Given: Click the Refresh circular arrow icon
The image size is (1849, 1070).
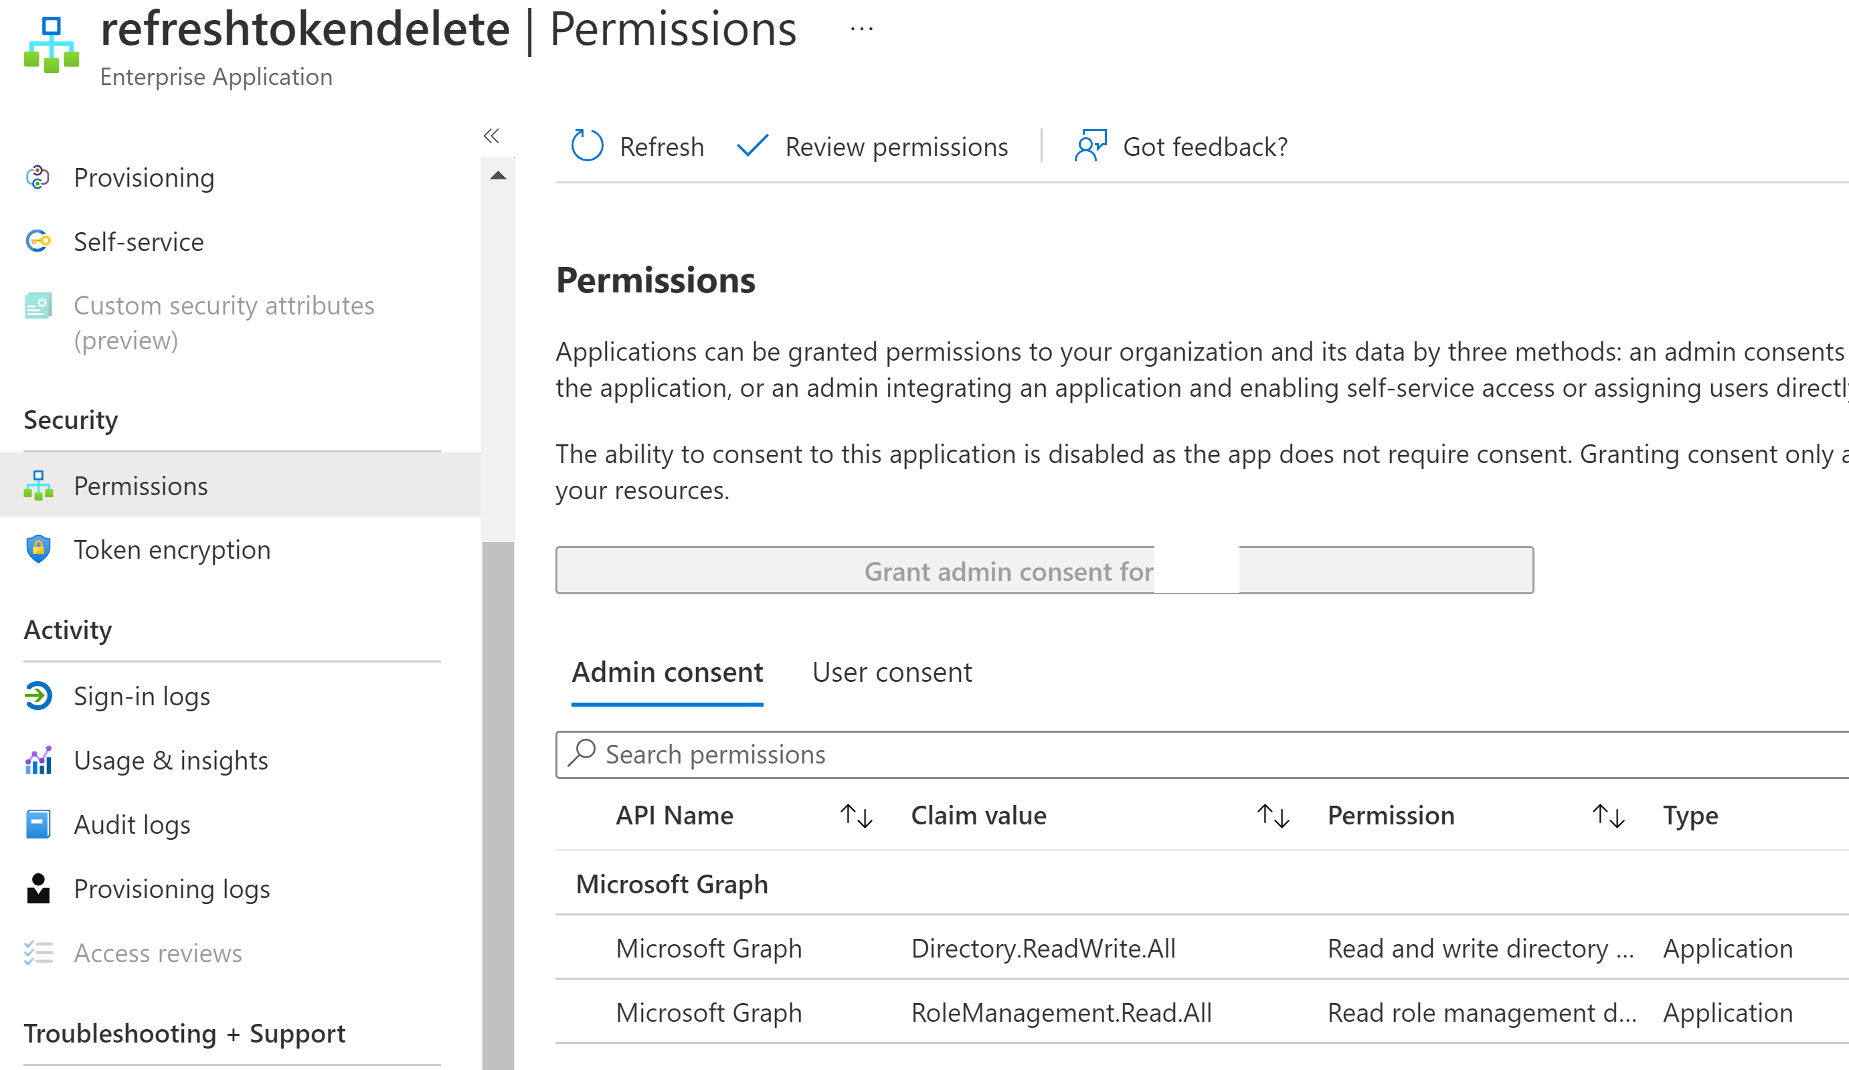Looking at the screenshot, I should click(x=587, y=145).
